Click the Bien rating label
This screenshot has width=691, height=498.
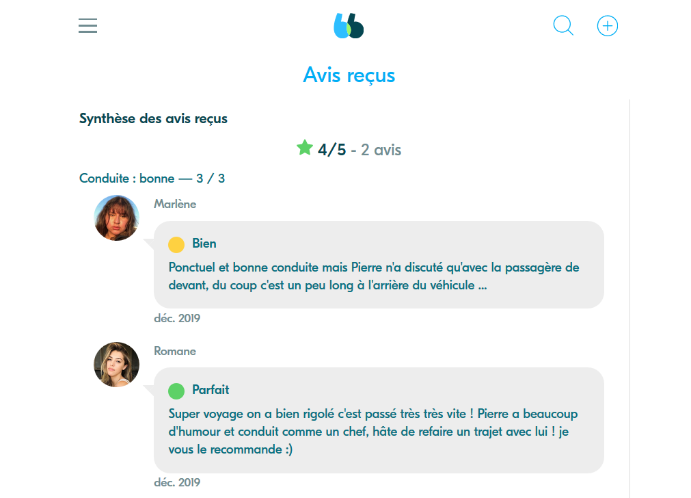click(204, 244)
